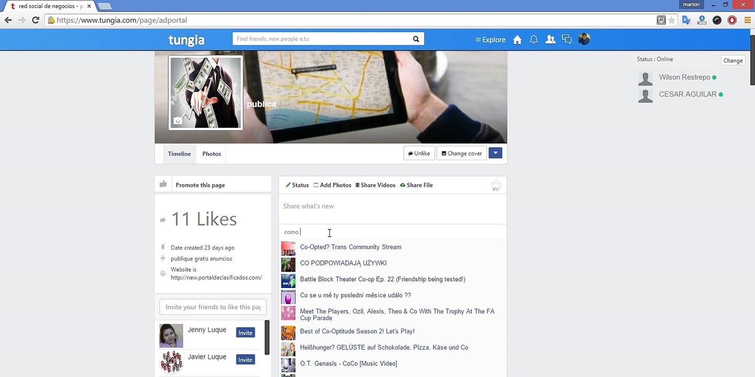The image size is (755, 377).
Task: Open the Google Translate extension icon
Action: tap(686, 20)
